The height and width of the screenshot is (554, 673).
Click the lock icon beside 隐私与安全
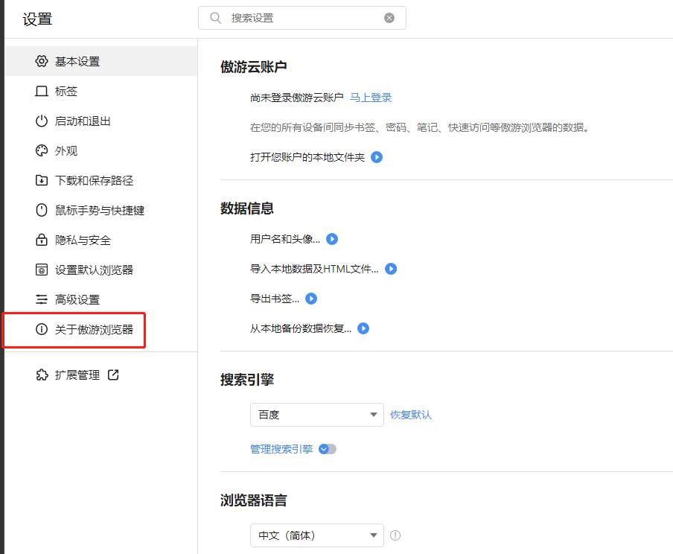[x=41, y=240]
